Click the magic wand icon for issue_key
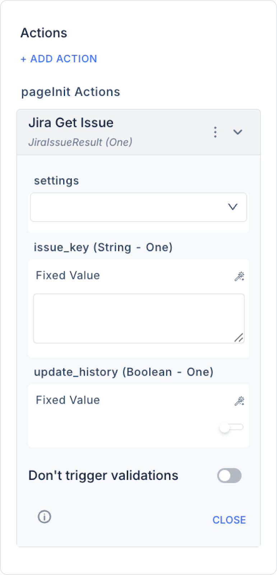Viewport: 277px width, 575px height. (x=239, y=276)
